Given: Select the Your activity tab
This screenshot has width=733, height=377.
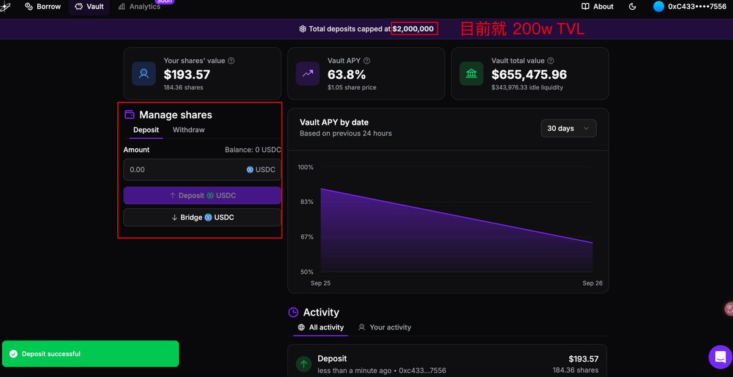Looking at the screenshot, I should (x=385, y=328).
